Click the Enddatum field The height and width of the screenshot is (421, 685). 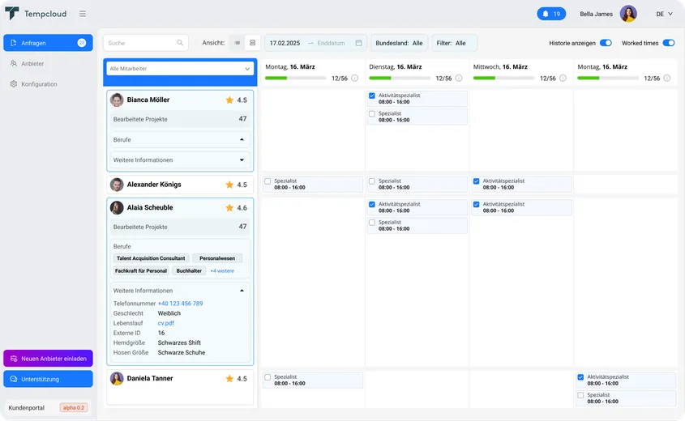(x=331, y=43)
